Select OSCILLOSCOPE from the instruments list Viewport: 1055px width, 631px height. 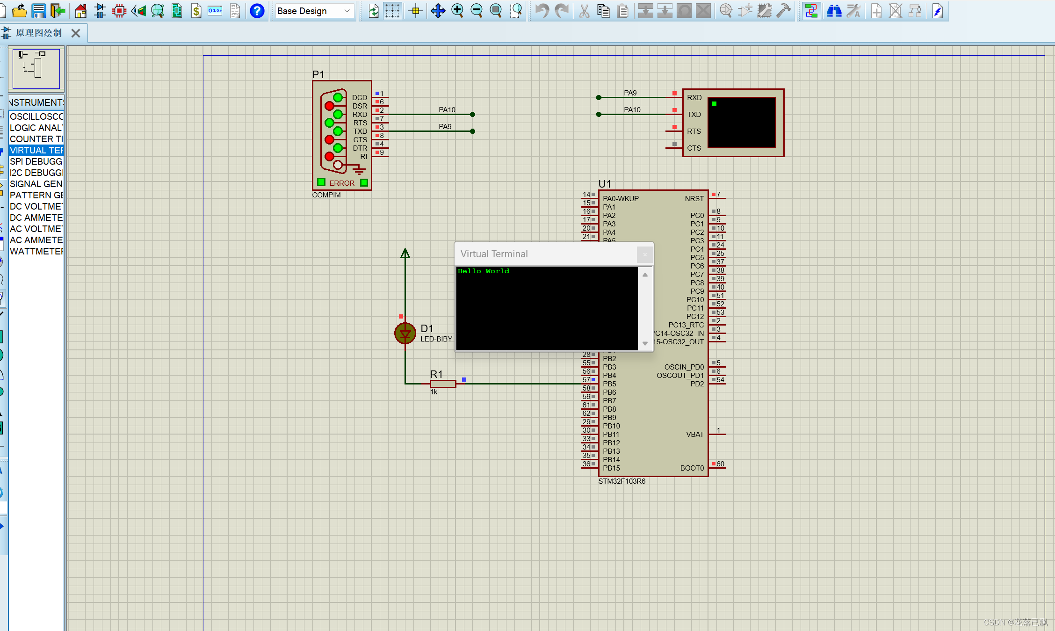pyautogui.click(x=36, y=116)
